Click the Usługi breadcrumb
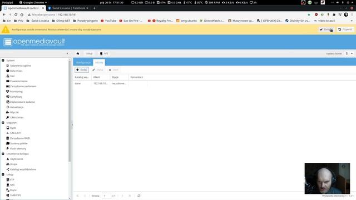 point(89,54)
